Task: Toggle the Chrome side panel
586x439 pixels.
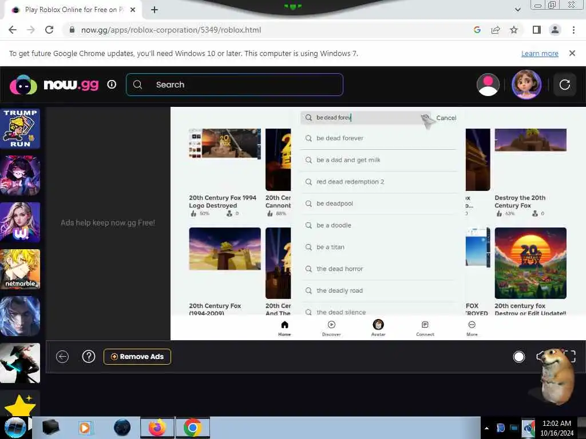Action: [537, 30]
